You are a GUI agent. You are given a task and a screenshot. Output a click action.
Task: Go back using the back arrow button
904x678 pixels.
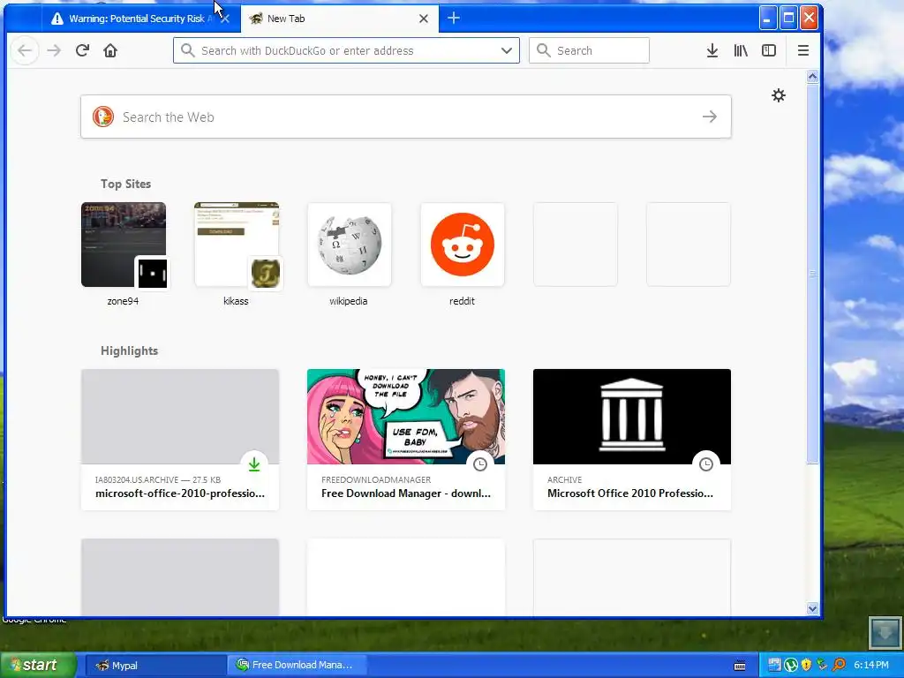[x=24, y=50]
